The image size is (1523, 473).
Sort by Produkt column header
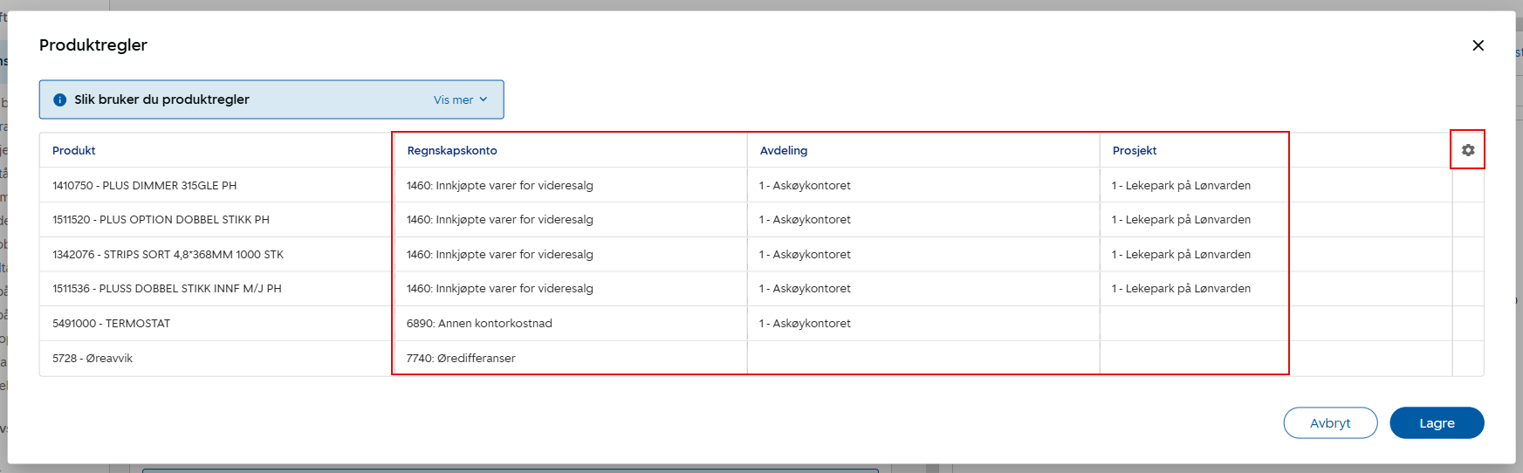tap(74, 151)
